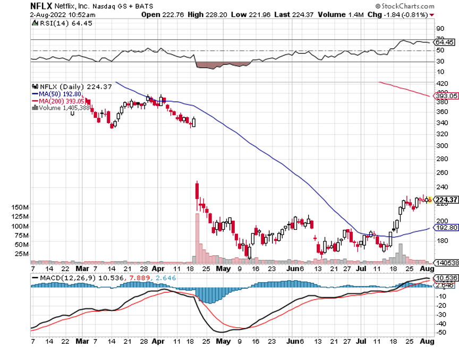
Task: Click the NFLX ticker symbol heading
Action: 41,6
